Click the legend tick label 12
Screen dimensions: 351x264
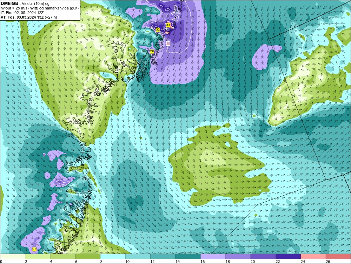tap(152, 262)
